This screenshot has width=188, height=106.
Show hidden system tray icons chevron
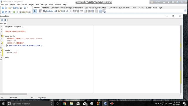156,103
